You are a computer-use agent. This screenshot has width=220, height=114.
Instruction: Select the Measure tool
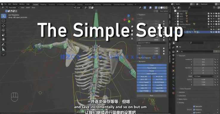4,49
